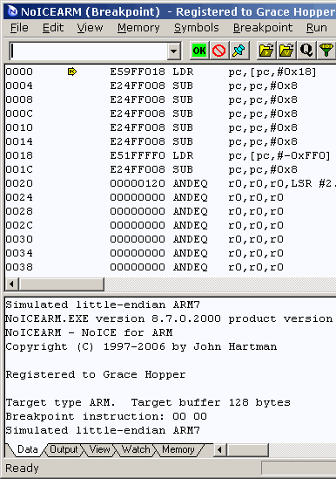
Task: Select disassembly row at address 0028
Action: [x=170, y=211]
